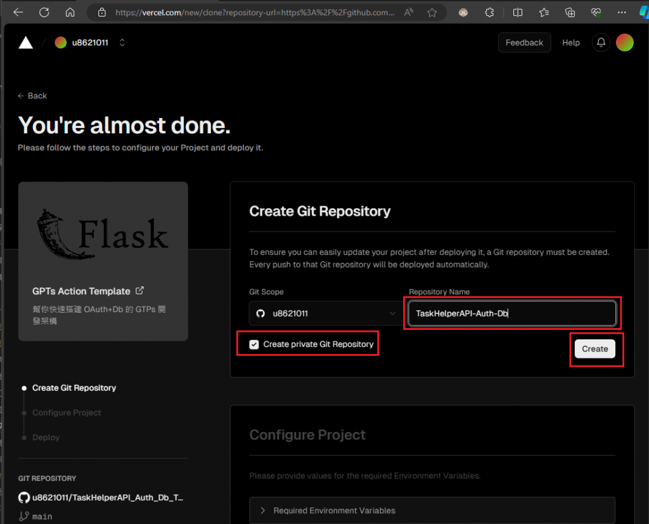
Task: Click the address bar URL
Action: (255, 13)
